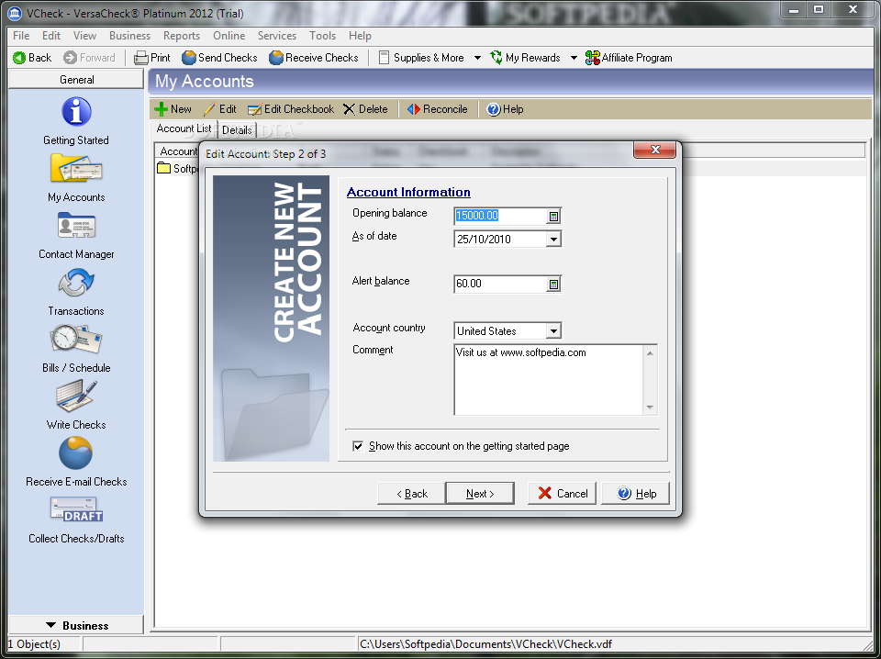Click Cancel in the Edit Account dialog
This screenshot has width=881, height=659.
(x=562, y=493)
